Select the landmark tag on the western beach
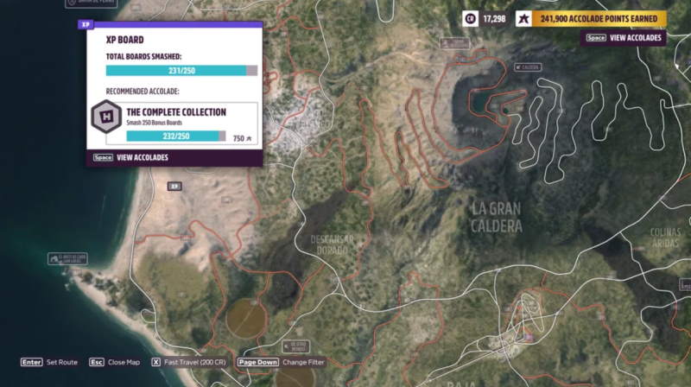 67,259
